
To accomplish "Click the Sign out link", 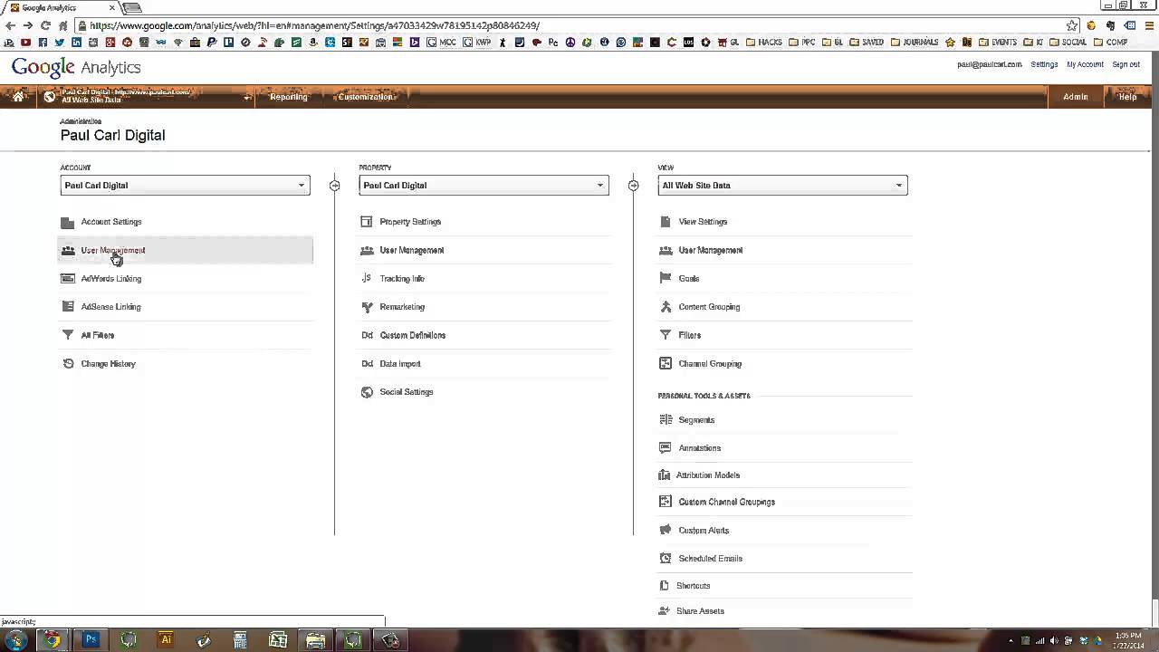I will coord(1126,65).
